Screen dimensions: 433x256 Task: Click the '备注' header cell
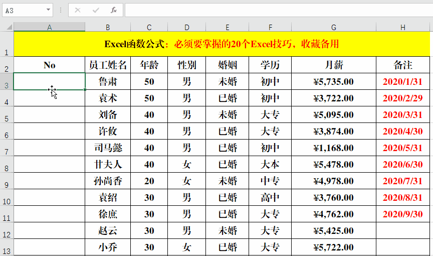(403, 65)
